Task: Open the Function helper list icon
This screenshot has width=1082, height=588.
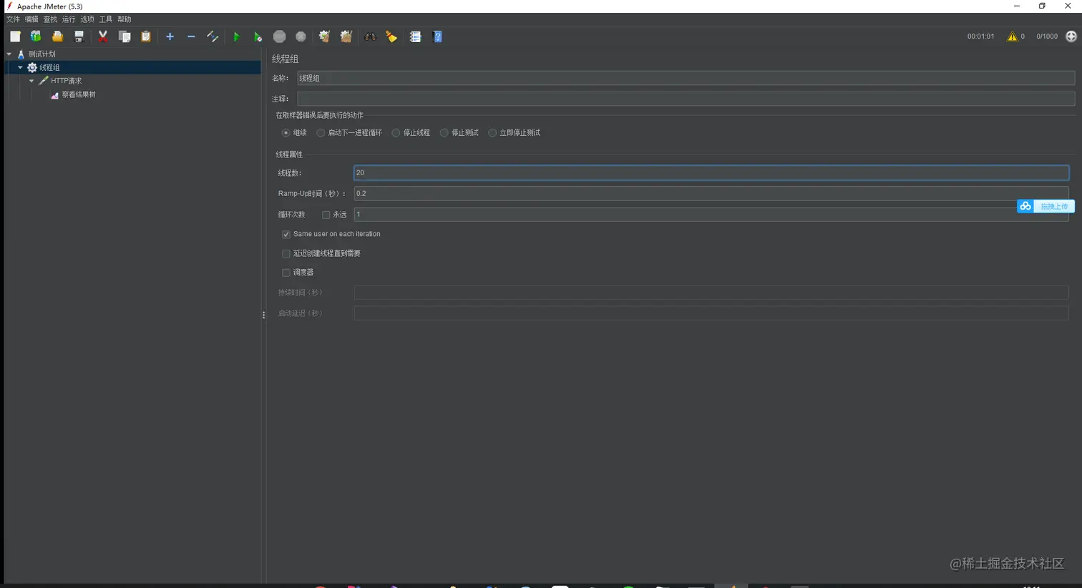Action: tap(415, 36)
